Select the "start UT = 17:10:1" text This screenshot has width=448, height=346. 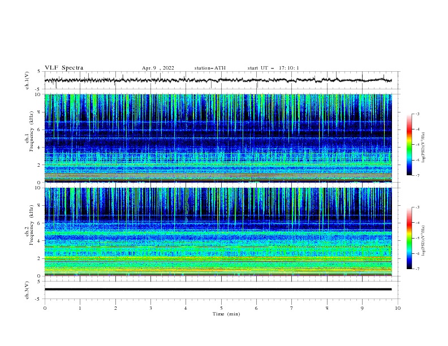pos(273,68)
